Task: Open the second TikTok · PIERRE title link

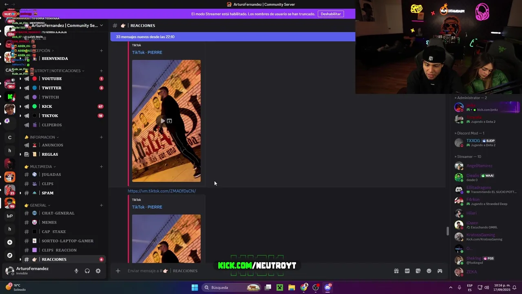Action: [x=147, y=207]
